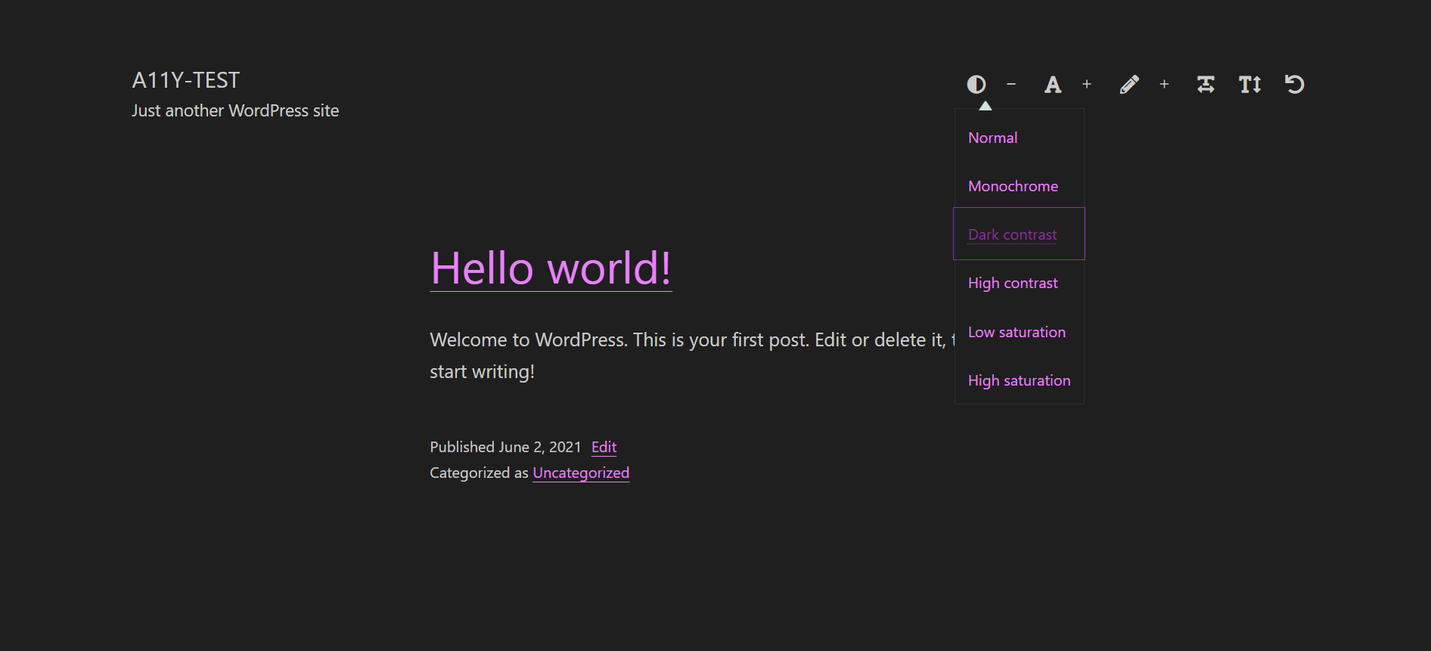Expand font options with plus beside A

(1087, 84)
